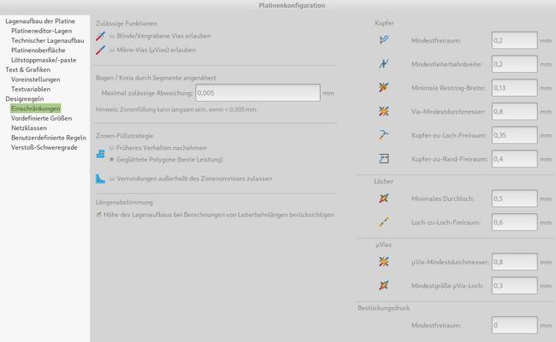Uncheck Höhe des Lagenaufbaus berücksichtigen checkbox
This screenshot has height=342, width=556.
coord(99,215)
